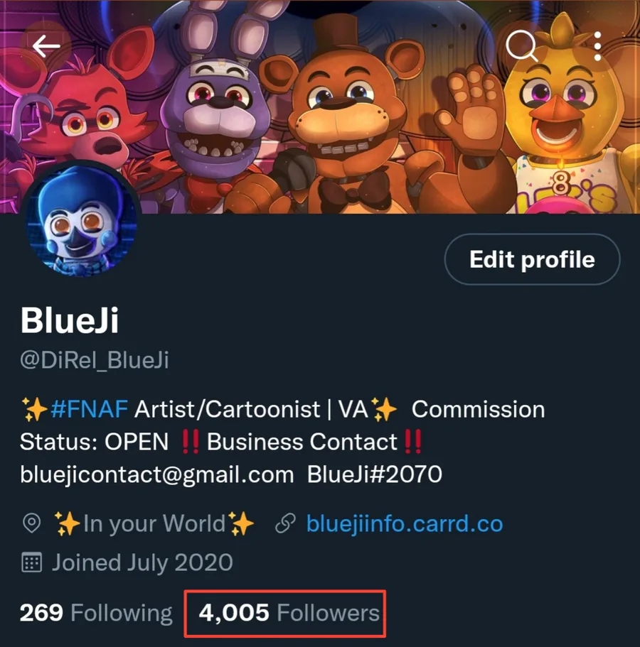Tap the Joined July 2020 text
The image size is (640, 647).
click(x=142, y=562)
